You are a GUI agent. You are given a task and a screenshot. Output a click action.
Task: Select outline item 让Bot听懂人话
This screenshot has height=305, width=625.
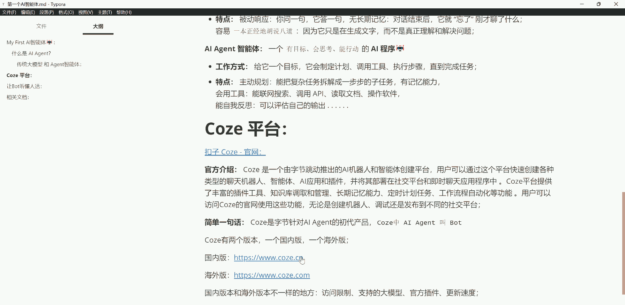point(24,86)
